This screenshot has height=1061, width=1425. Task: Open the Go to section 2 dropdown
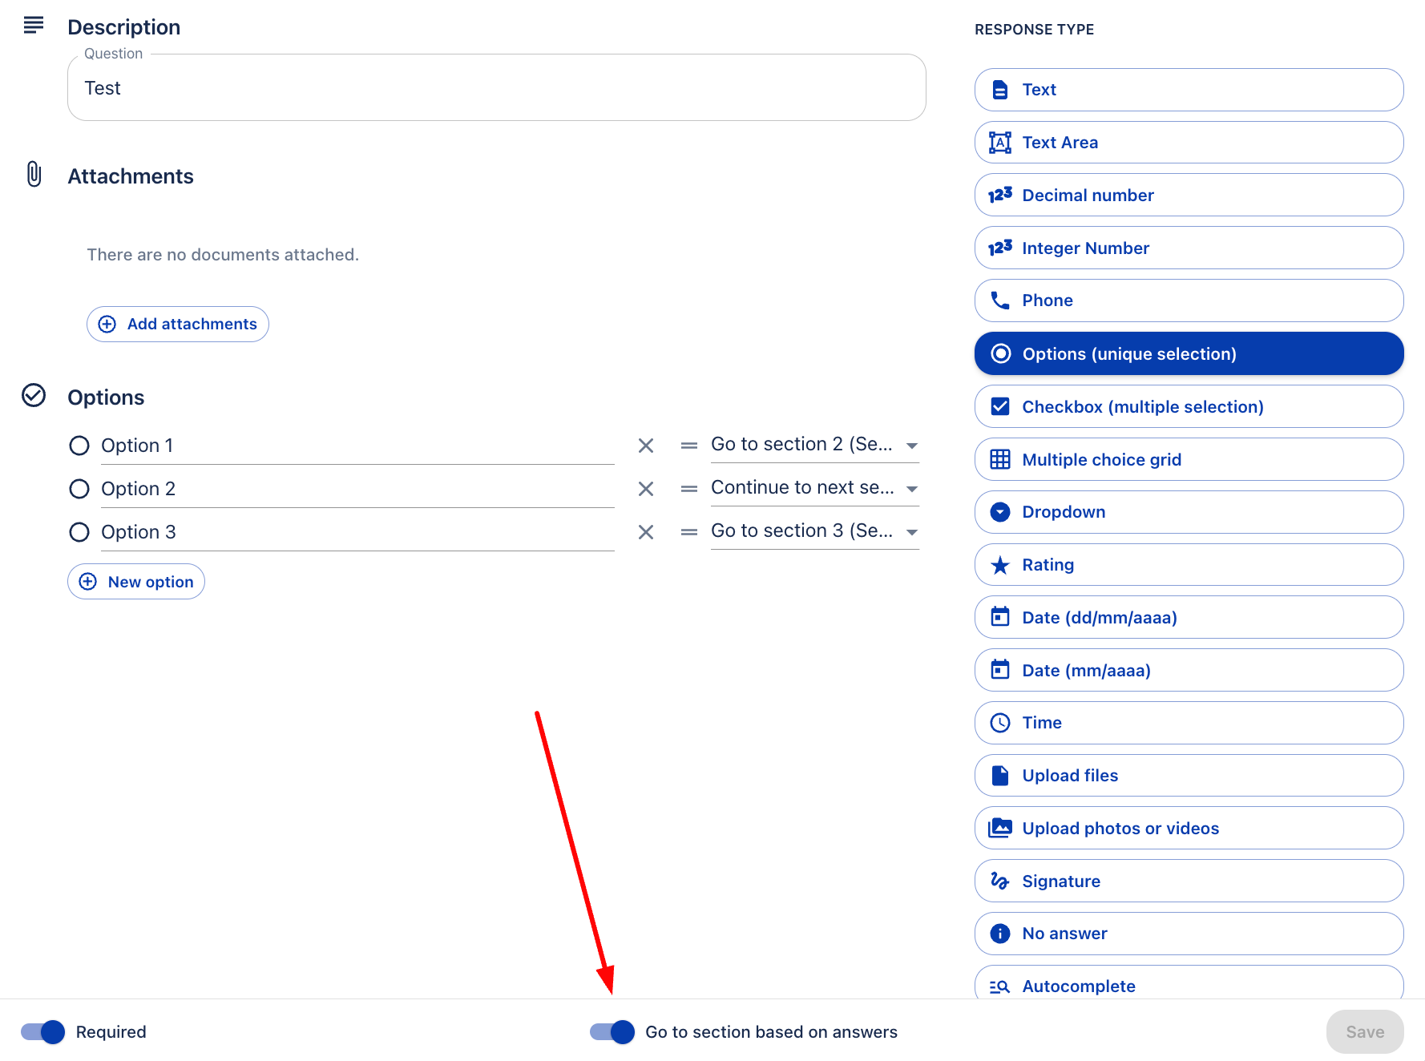(x=814, y=445)
